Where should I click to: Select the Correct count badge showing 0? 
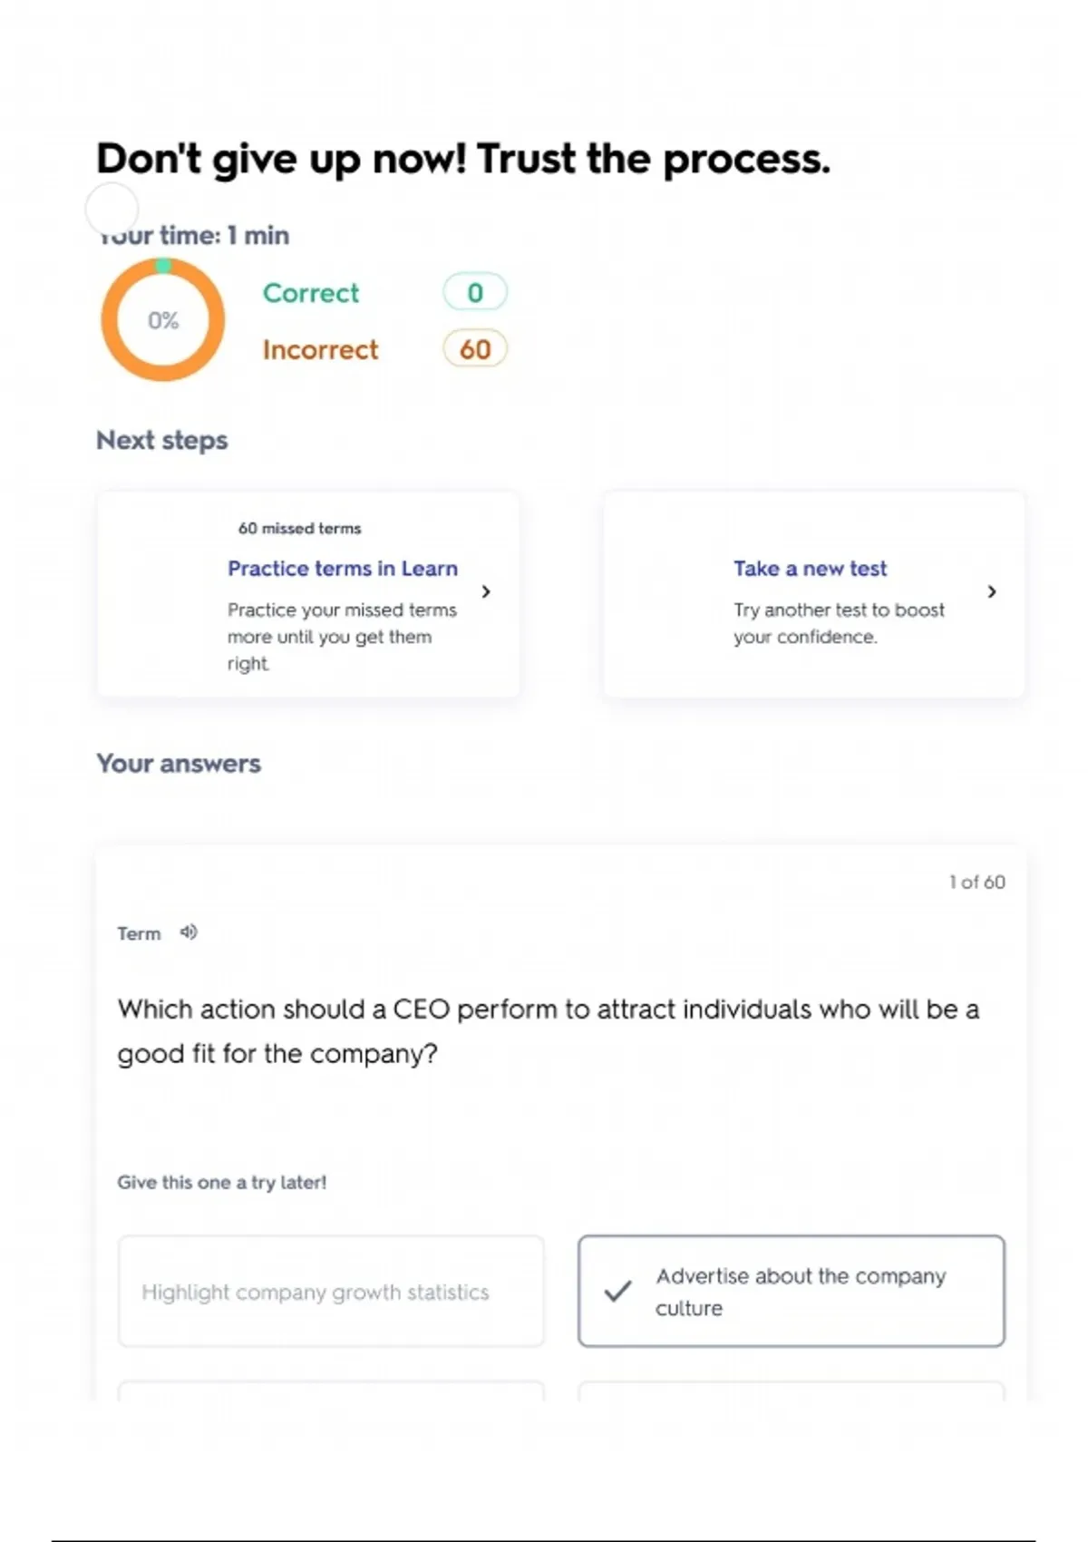click(x=474, y=293)
